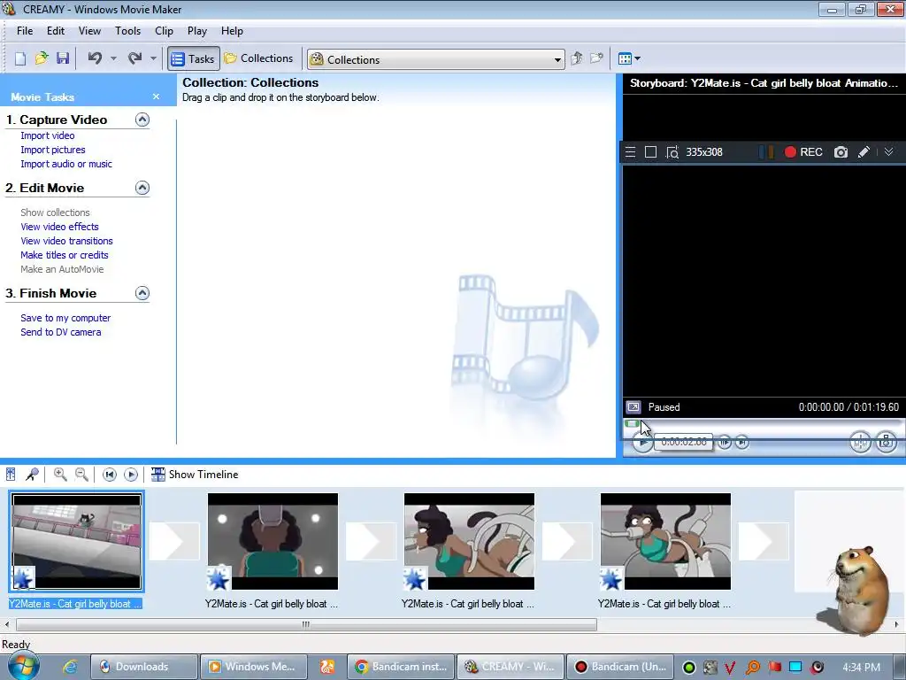
Task: Select Bandicam rectangle capture mode icon
Action: 650,152
